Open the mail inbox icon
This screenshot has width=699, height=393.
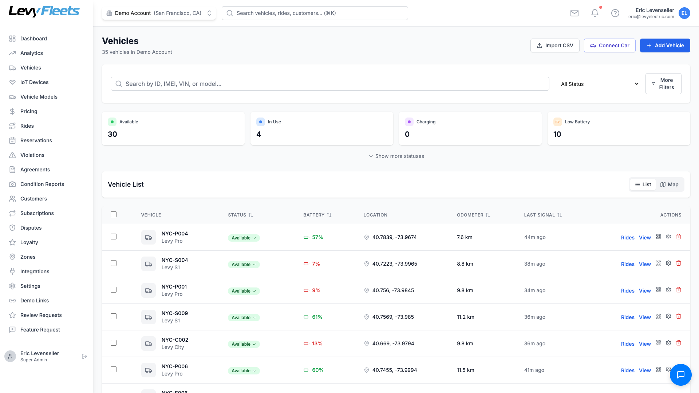574,13
